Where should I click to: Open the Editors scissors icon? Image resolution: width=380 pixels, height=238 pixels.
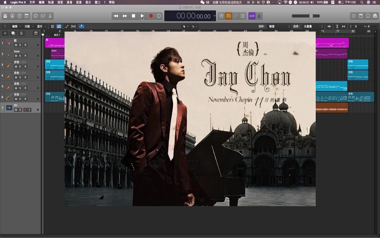[x=50, y=16]
